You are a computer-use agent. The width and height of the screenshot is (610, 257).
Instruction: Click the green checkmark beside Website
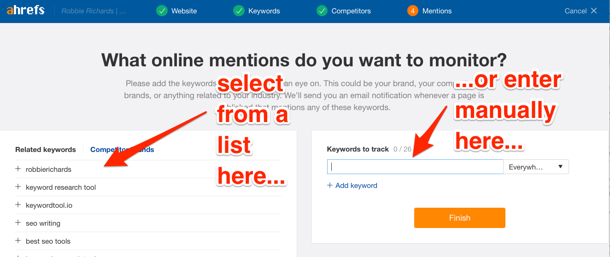point(162,11)
